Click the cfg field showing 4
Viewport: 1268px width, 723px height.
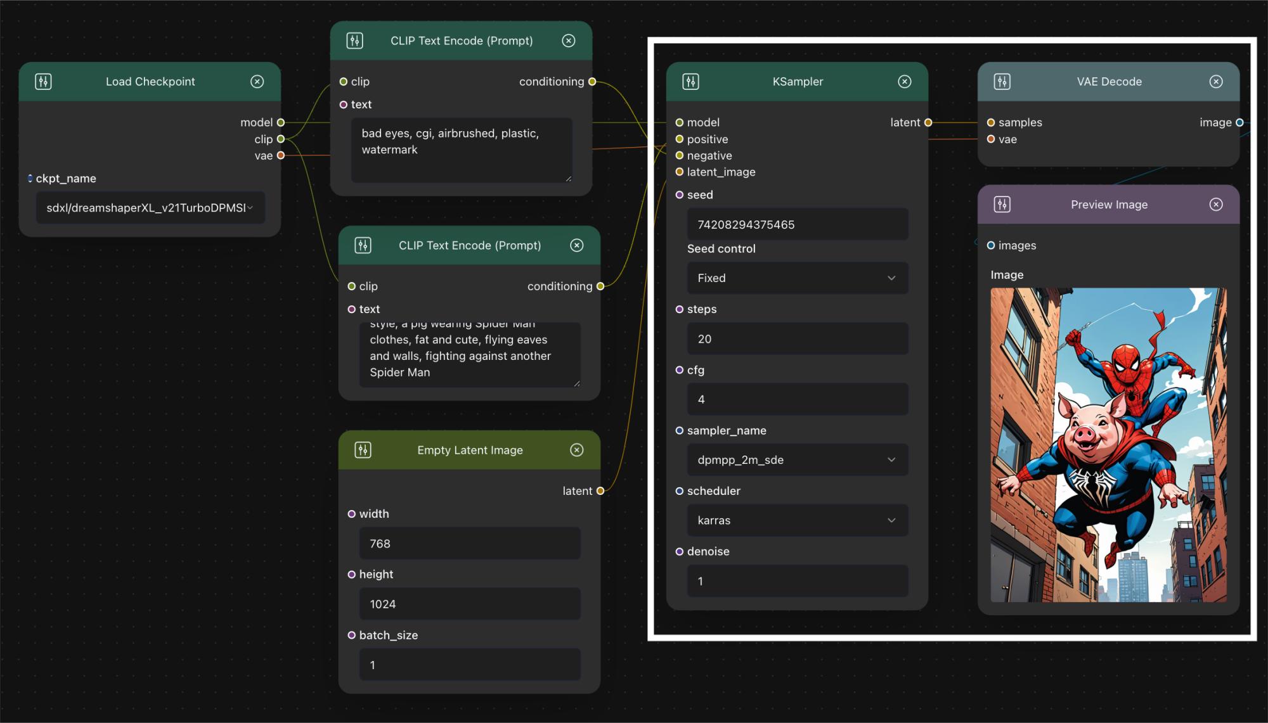click(798, 399)
